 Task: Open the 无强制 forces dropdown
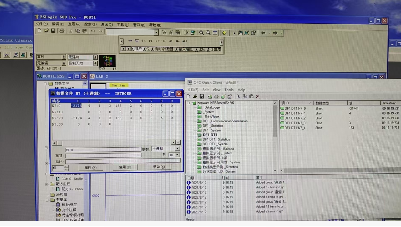(x=95, y=57)
